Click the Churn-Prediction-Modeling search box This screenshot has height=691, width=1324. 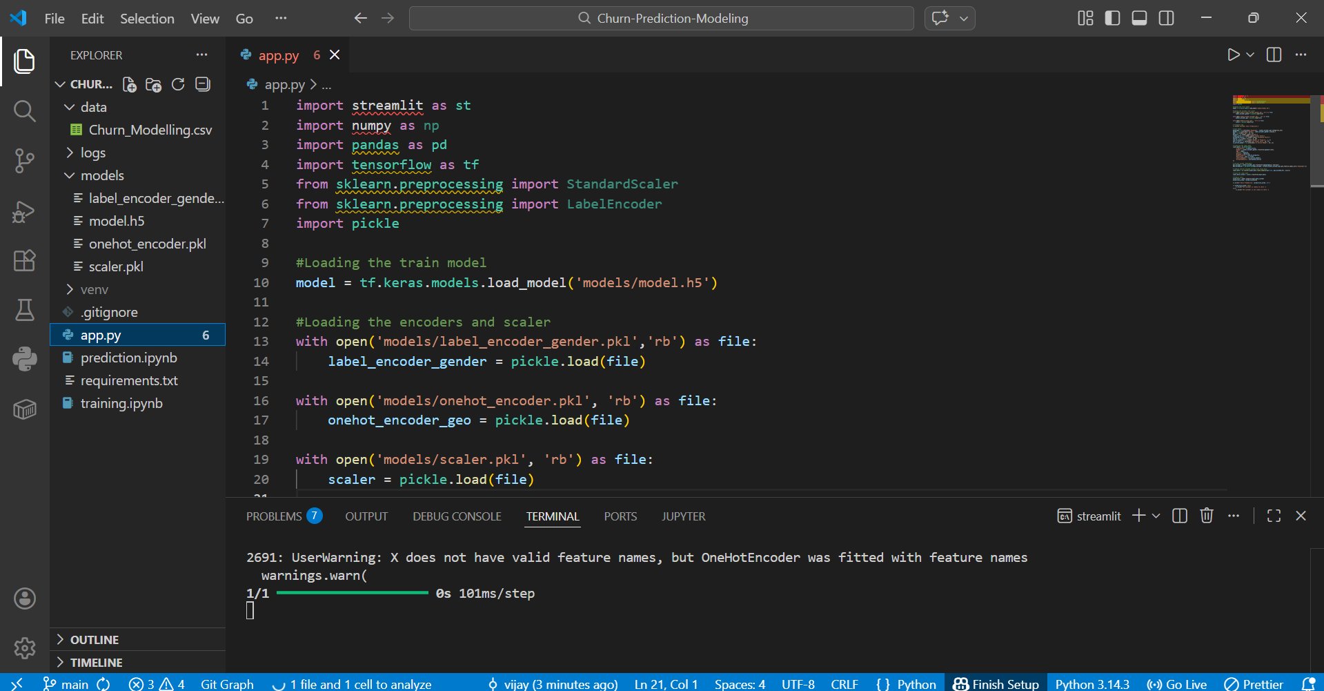(661, 19)
